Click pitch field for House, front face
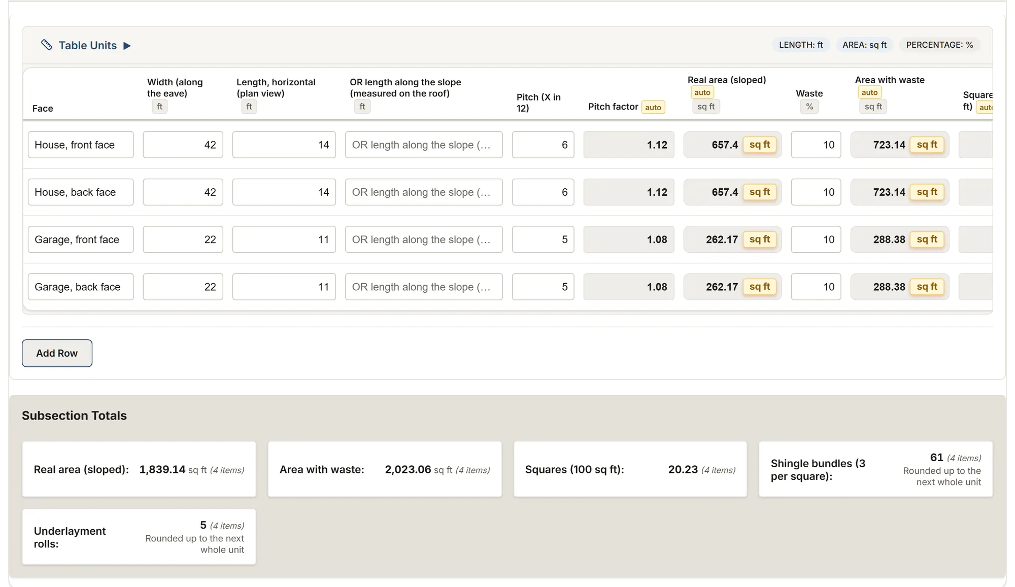 [543, 145]
